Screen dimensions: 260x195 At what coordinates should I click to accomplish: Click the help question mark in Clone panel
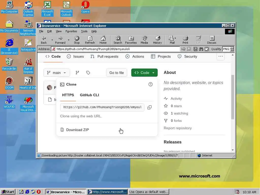150,84
